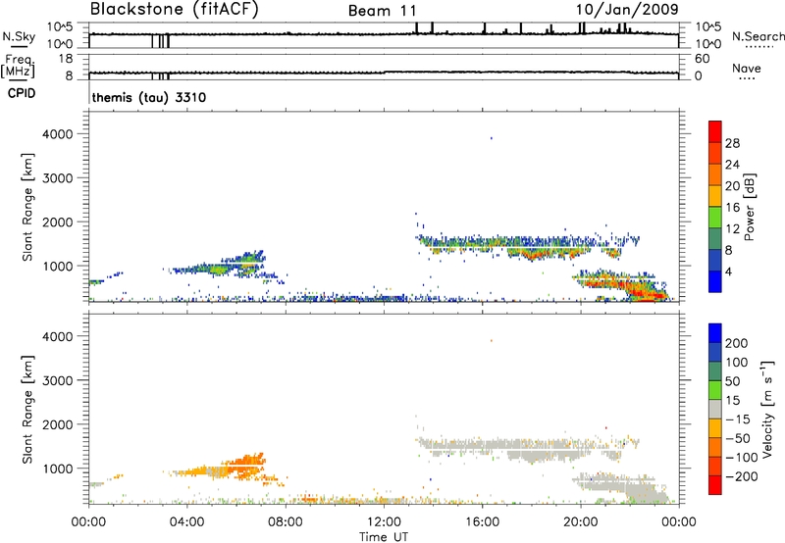Pick the gray segment of velocity colorbar
The width and height of the screenshot is (785, 543).
coord(715,409)
